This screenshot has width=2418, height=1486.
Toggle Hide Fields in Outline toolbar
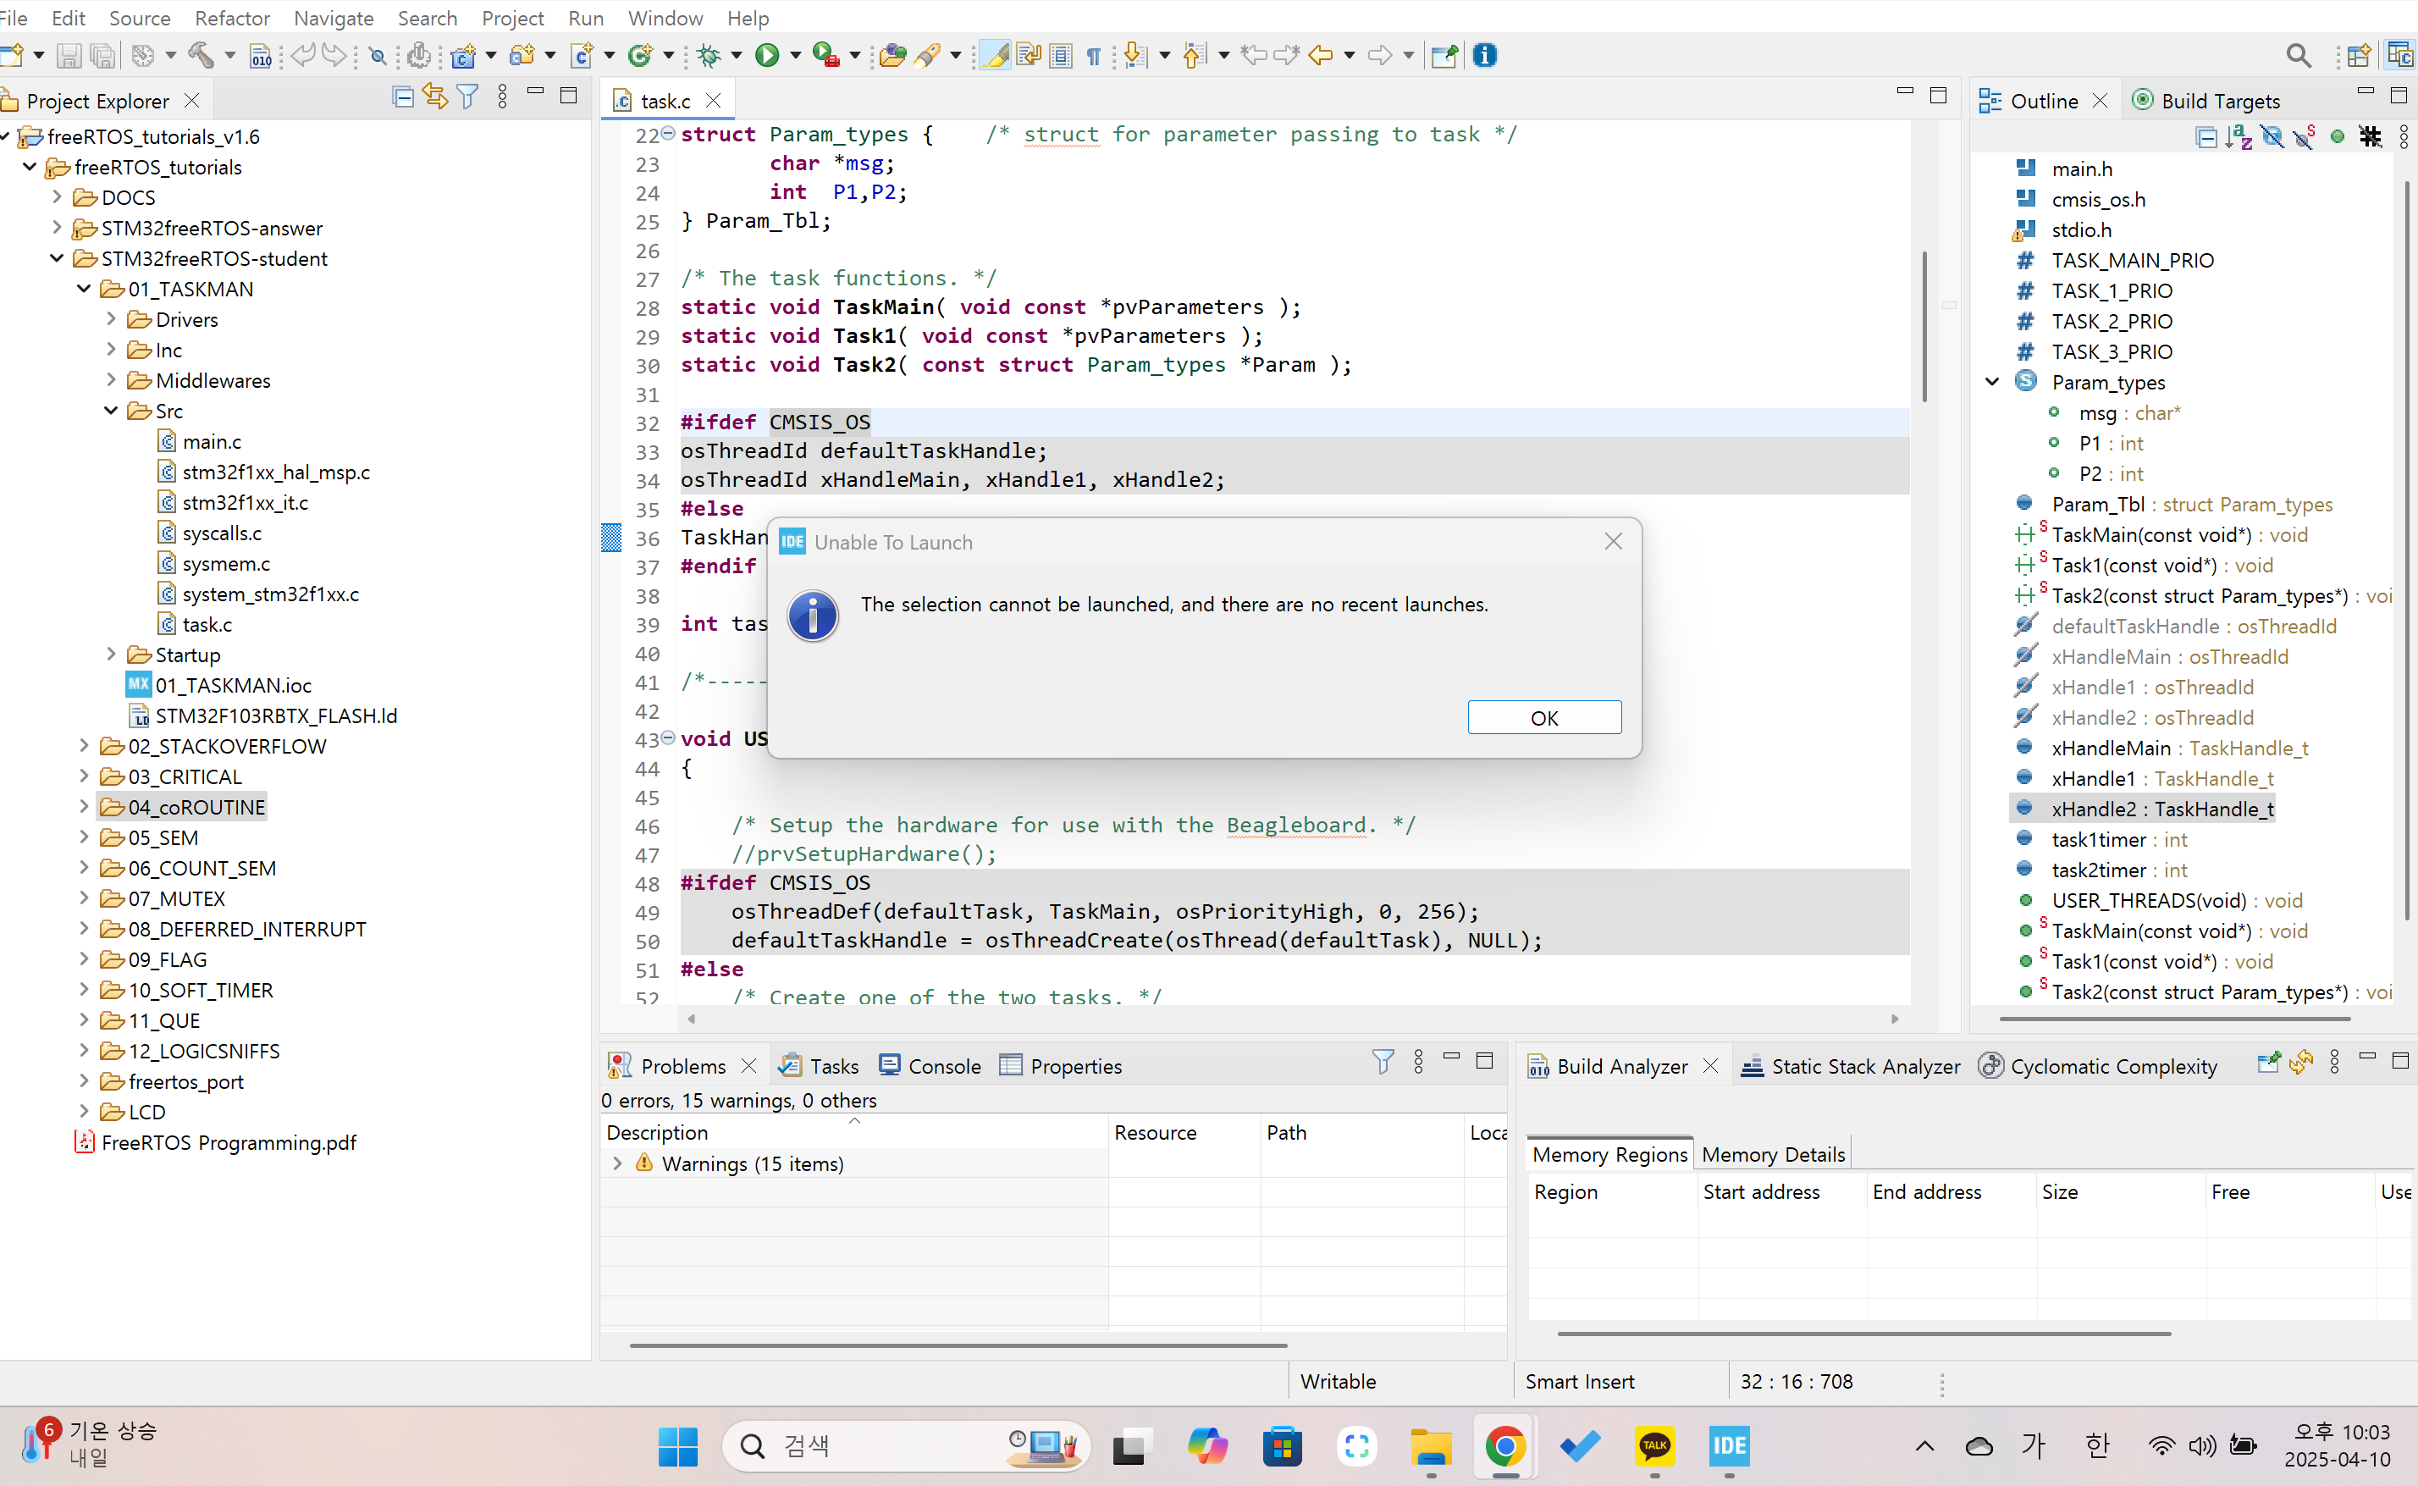pos(2272,136)
